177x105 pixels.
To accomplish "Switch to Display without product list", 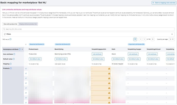I will click(28, 24).
